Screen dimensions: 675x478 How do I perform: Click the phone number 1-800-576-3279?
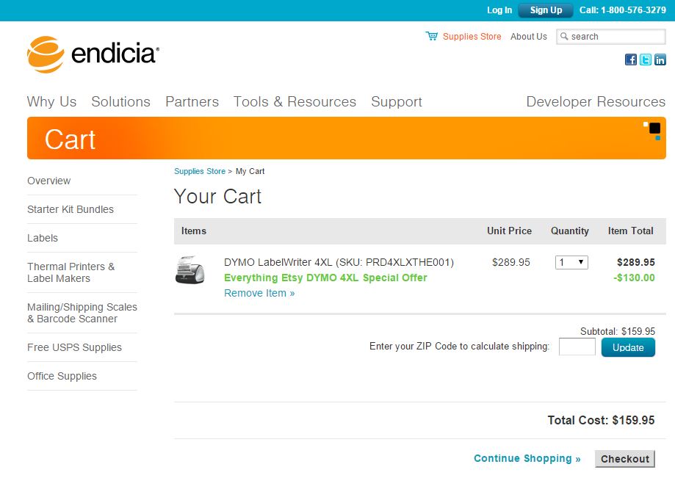pos(633,10)
